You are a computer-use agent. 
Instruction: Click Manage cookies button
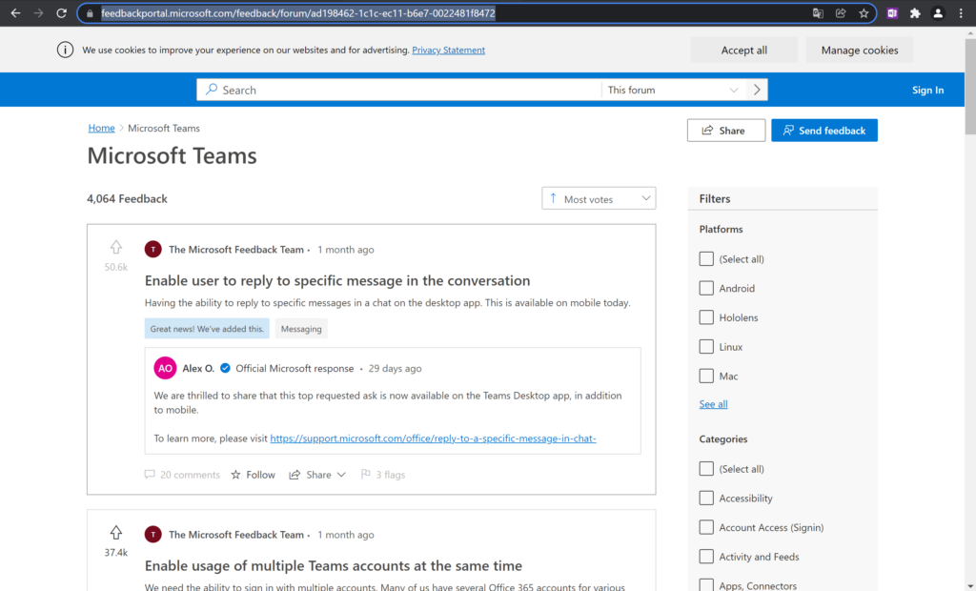click(x=860, y=50)
